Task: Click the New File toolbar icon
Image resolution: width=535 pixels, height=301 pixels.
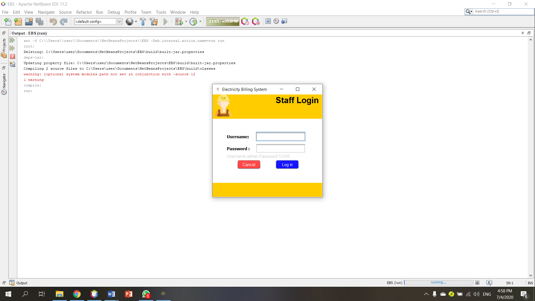Action: 8,21
